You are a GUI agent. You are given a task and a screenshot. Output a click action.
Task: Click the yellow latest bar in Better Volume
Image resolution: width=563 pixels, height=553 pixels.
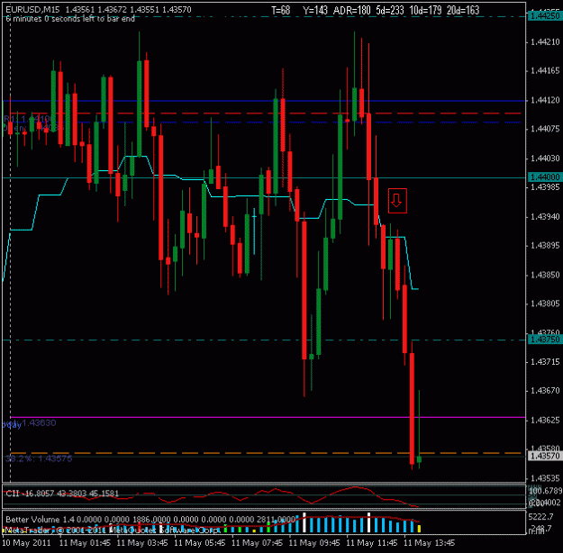click(x=419, y=529)
